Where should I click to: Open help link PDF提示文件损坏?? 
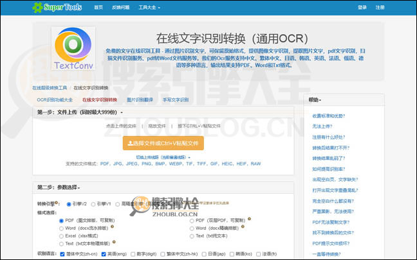coord(331,243)
